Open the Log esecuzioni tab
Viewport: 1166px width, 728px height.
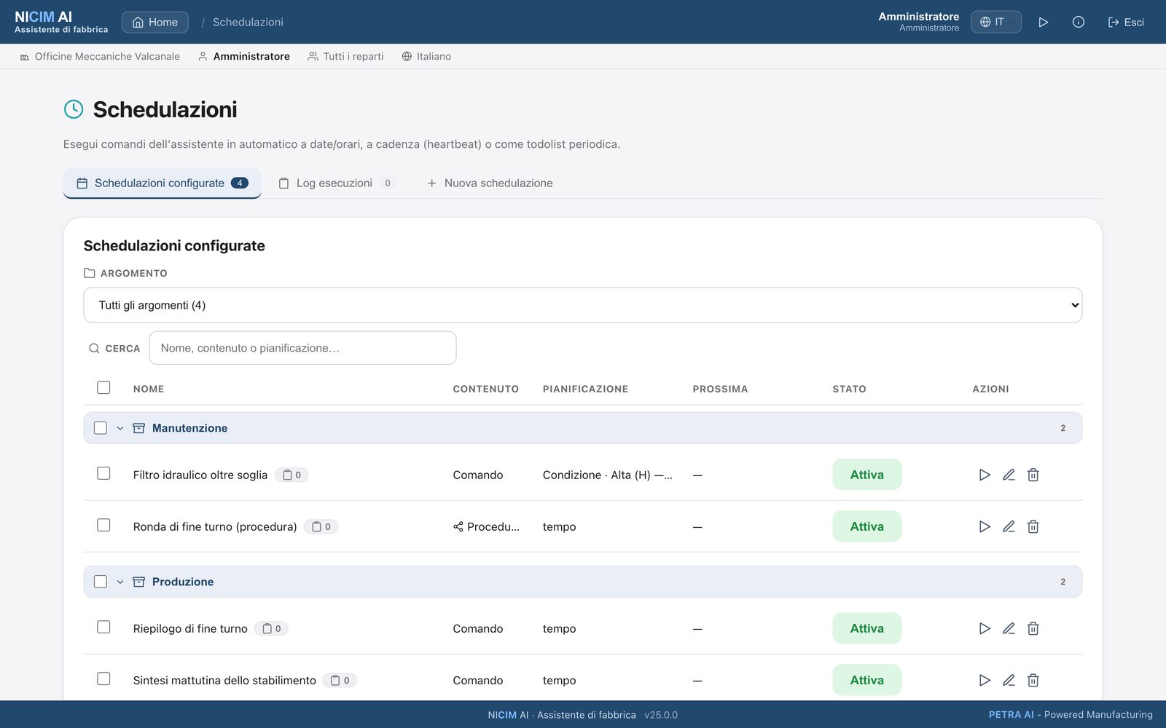point(336,183)
